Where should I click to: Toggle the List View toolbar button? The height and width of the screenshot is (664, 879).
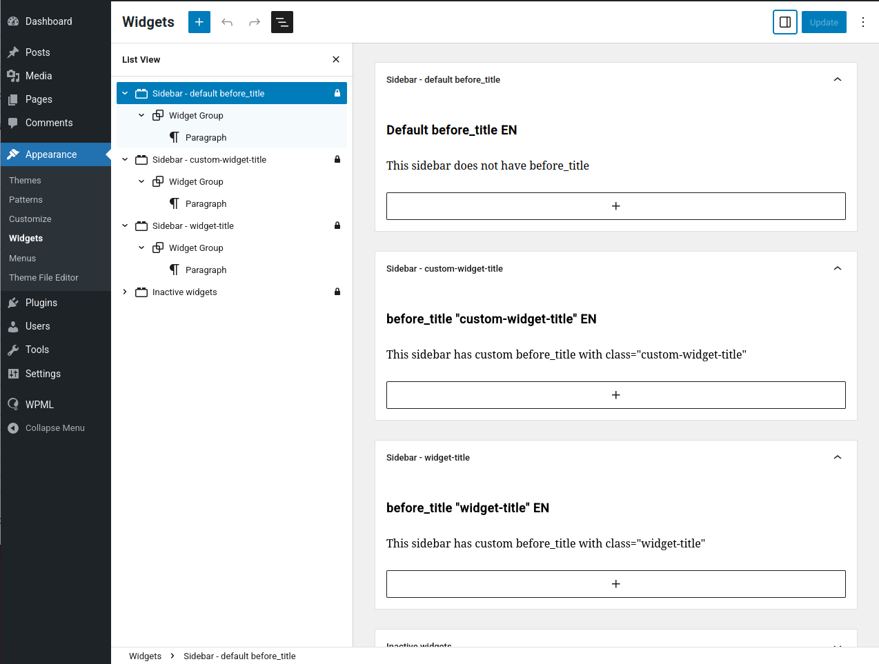(x=282, y=22)
